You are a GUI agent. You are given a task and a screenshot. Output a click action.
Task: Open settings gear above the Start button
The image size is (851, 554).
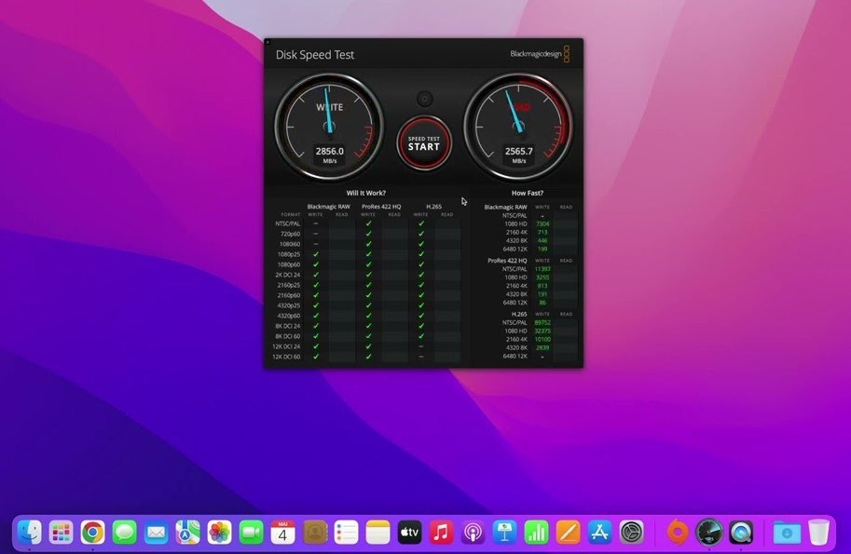click(x=424, y=99)
